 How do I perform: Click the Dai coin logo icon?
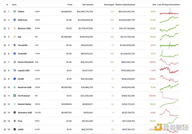pos(15,37)
